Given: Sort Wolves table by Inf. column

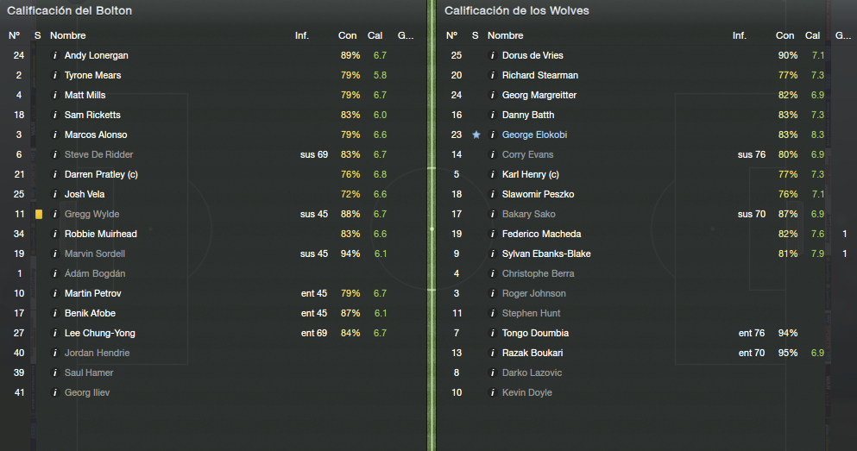Looking at the screenshot, I should pyautogui.click(x=739, y=35).
